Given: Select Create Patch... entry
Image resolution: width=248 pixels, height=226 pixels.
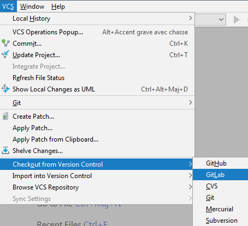Looking at the screenshot, I should click(x=97, y=117).
